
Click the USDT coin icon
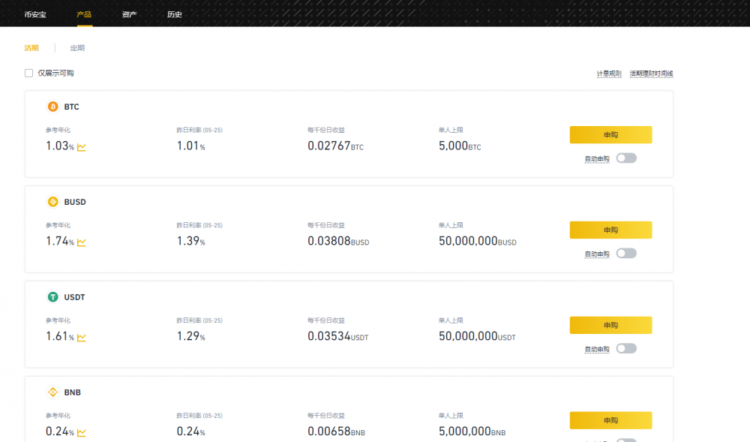[x=52, y=297]
